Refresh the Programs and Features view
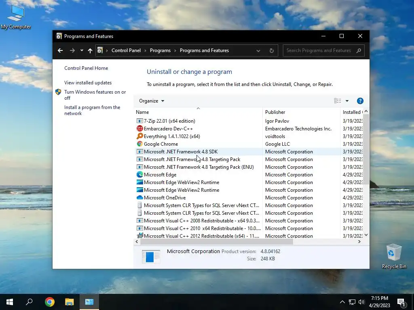This screenshot has height=310, width=414. [271, 50]
